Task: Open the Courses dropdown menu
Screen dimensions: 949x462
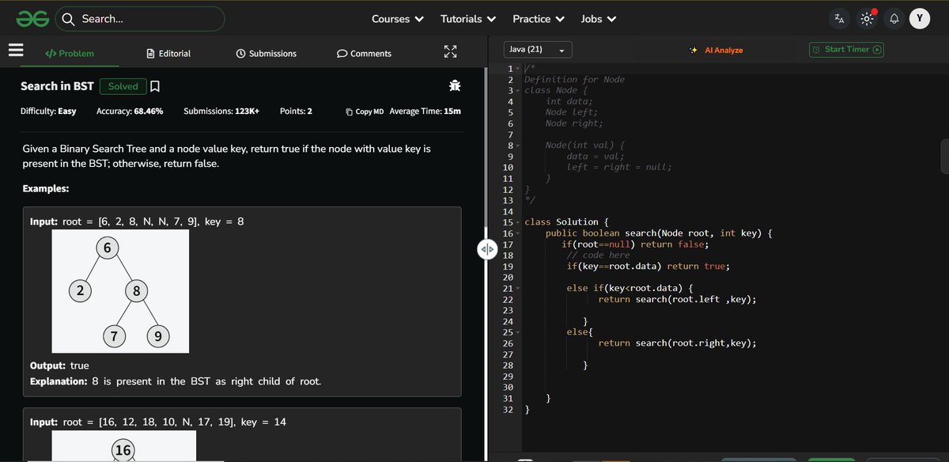Action: 398,19
